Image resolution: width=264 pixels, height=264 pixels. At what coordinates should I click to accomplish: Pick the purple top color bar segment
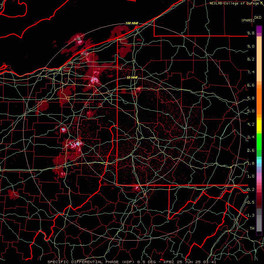tap(259, 29)
